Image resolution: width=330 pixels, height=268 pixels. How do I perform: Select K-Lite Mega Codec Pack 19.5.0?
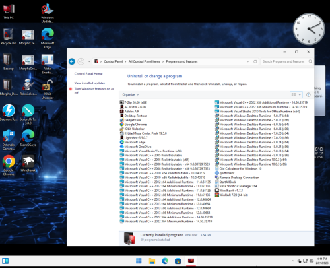pyautogui.click(x=143, y=133)
